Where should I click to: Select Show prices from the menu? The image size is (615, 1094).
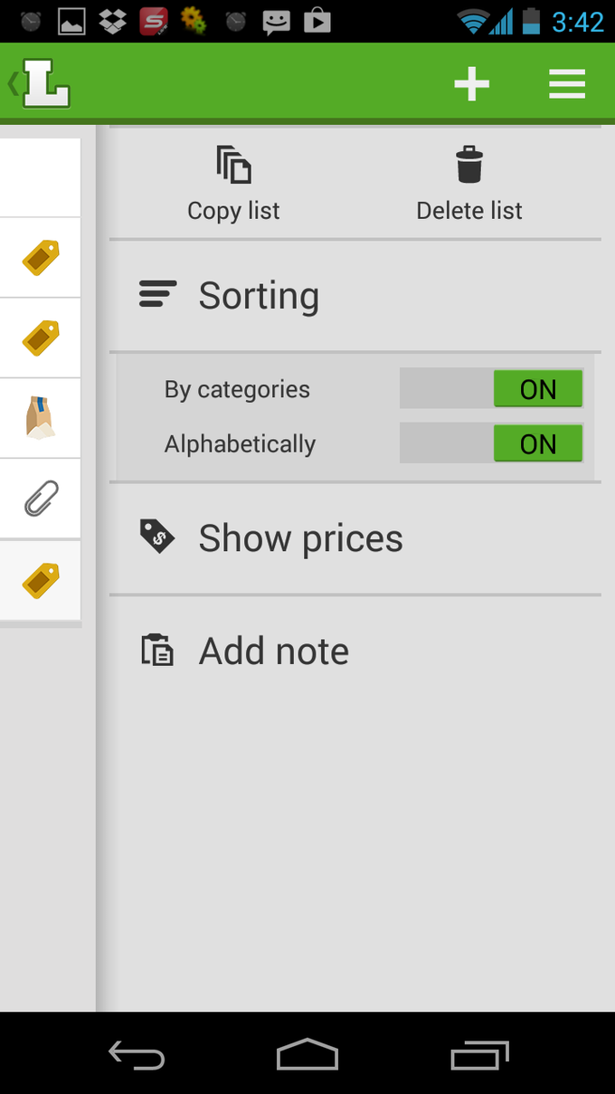point(300,537)
